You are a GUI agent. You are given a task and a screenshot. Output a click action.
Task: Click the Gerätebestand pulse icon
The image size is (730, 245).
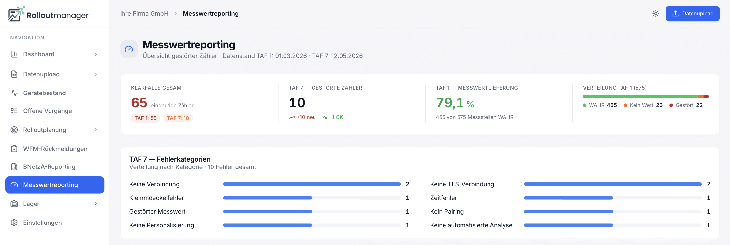(x=14, y=93)
